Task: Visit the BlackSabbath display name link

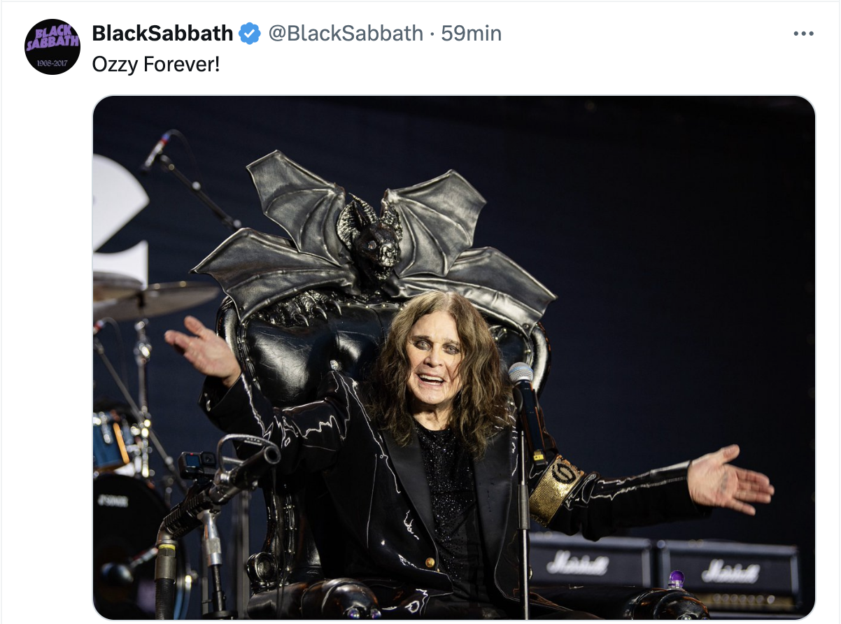Action: click(x=162, y=33)
